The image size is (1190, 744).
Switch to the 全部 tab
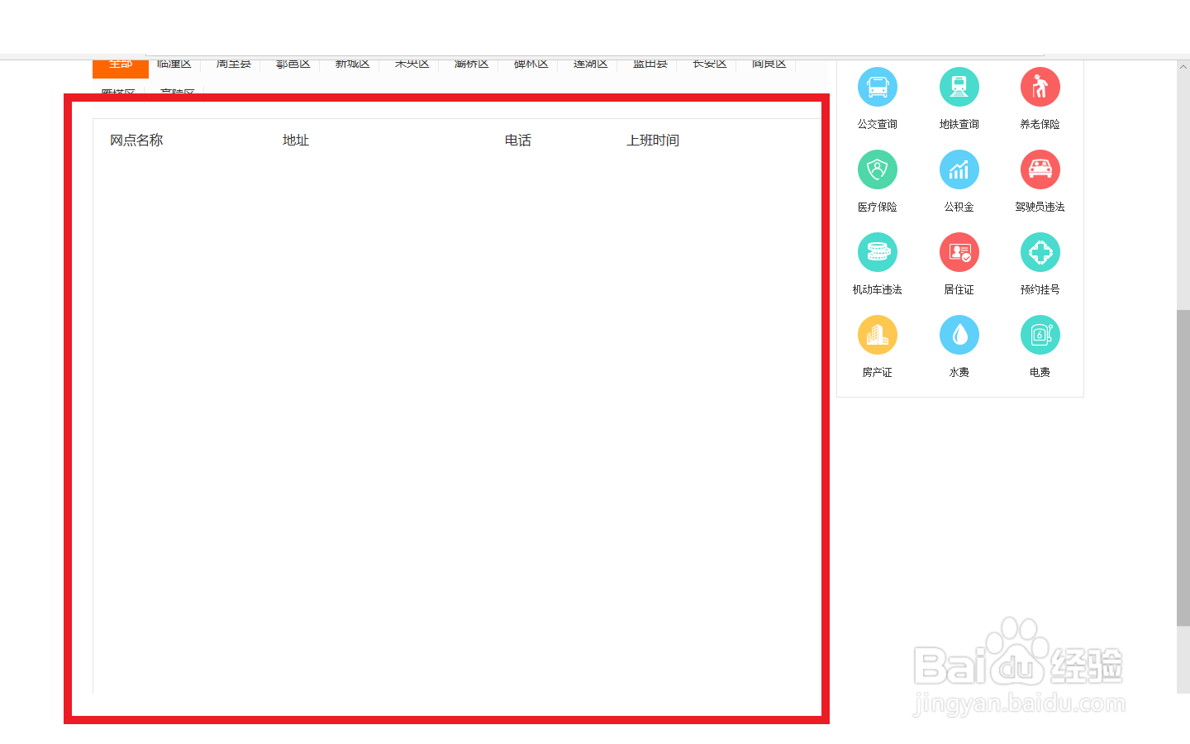click(x=120, y=64)
